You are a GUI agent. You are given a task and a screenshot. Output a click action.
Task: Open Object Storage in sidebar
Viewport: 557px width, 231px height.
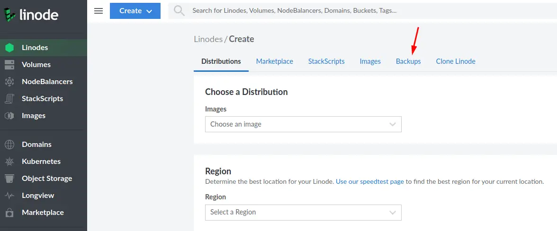[47, 178]
